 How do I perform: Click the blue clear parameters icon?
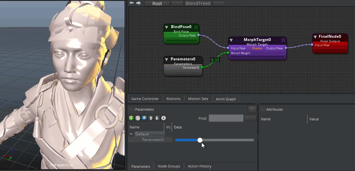point(144,118)
